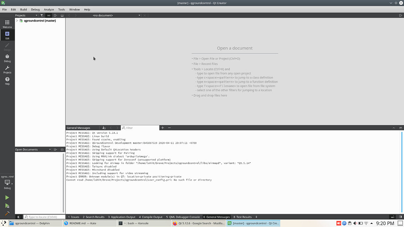Open the filter icon in the Projects panel
Image resolution: width=404 pixels, height=227 pixels.
pos(42,15)
